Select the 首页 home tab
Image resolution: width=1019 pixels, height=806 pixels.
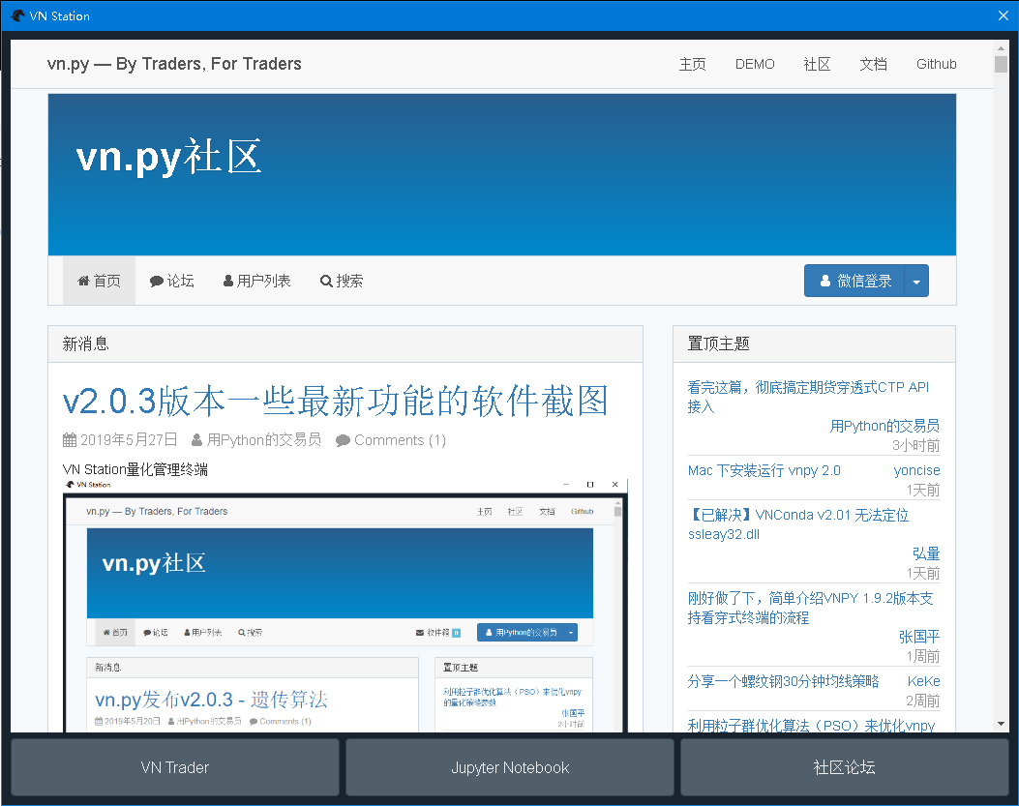tap(99, 281)
